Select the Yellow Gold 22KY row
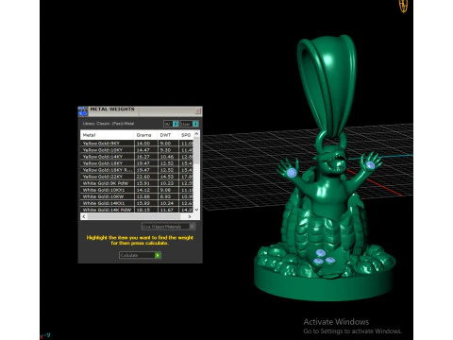The width and height of the screenshot is (453, 340). point(137,177)
